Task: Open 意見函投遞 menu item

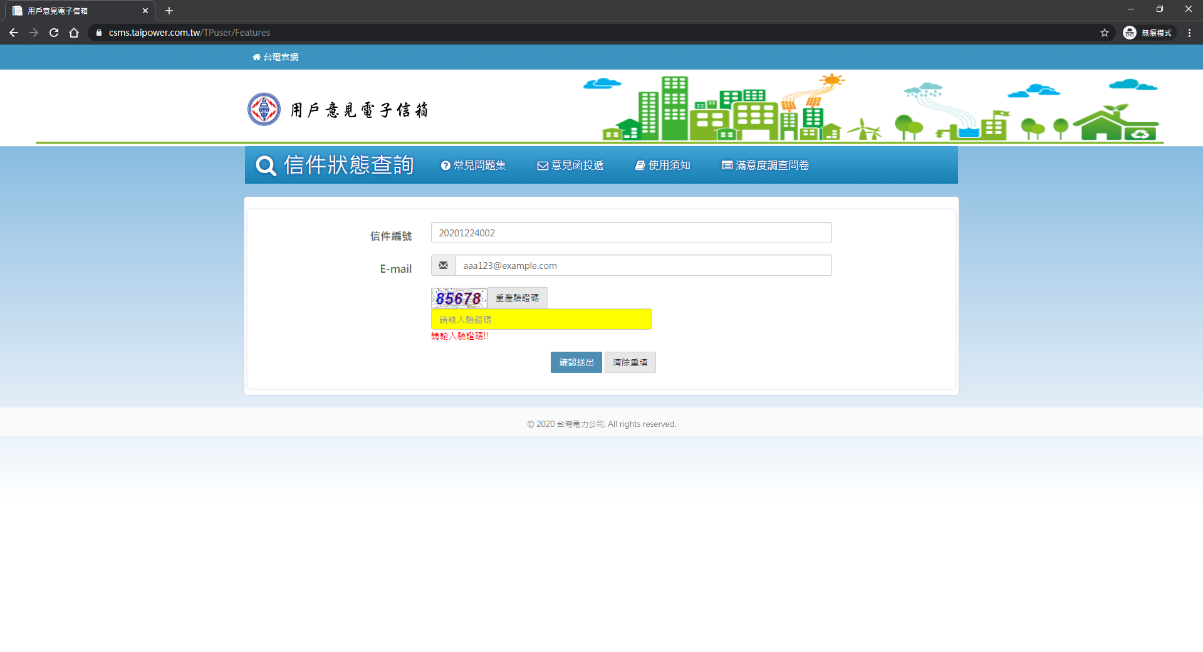Action: coord(571,166)
